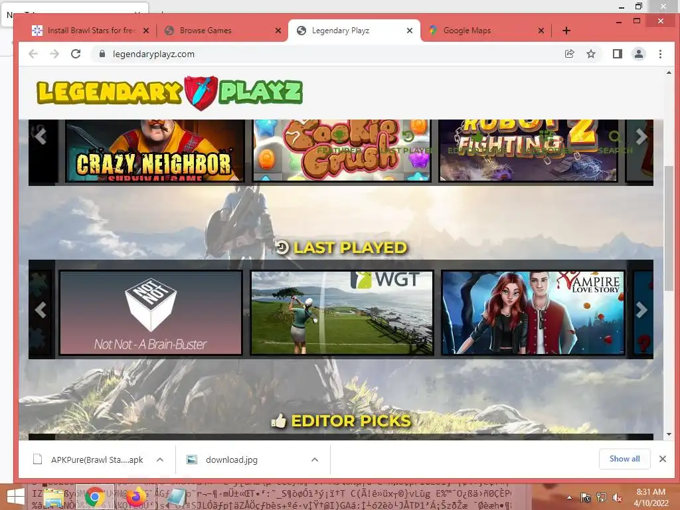This screenshot has height=510, width=680.
Task: Reload the current page
Action: tap(76, 54)
